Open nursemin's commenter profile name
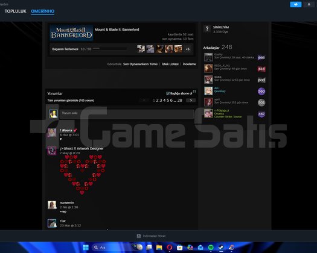This screenshot has width=317, height=253. (x=67, y=202)
